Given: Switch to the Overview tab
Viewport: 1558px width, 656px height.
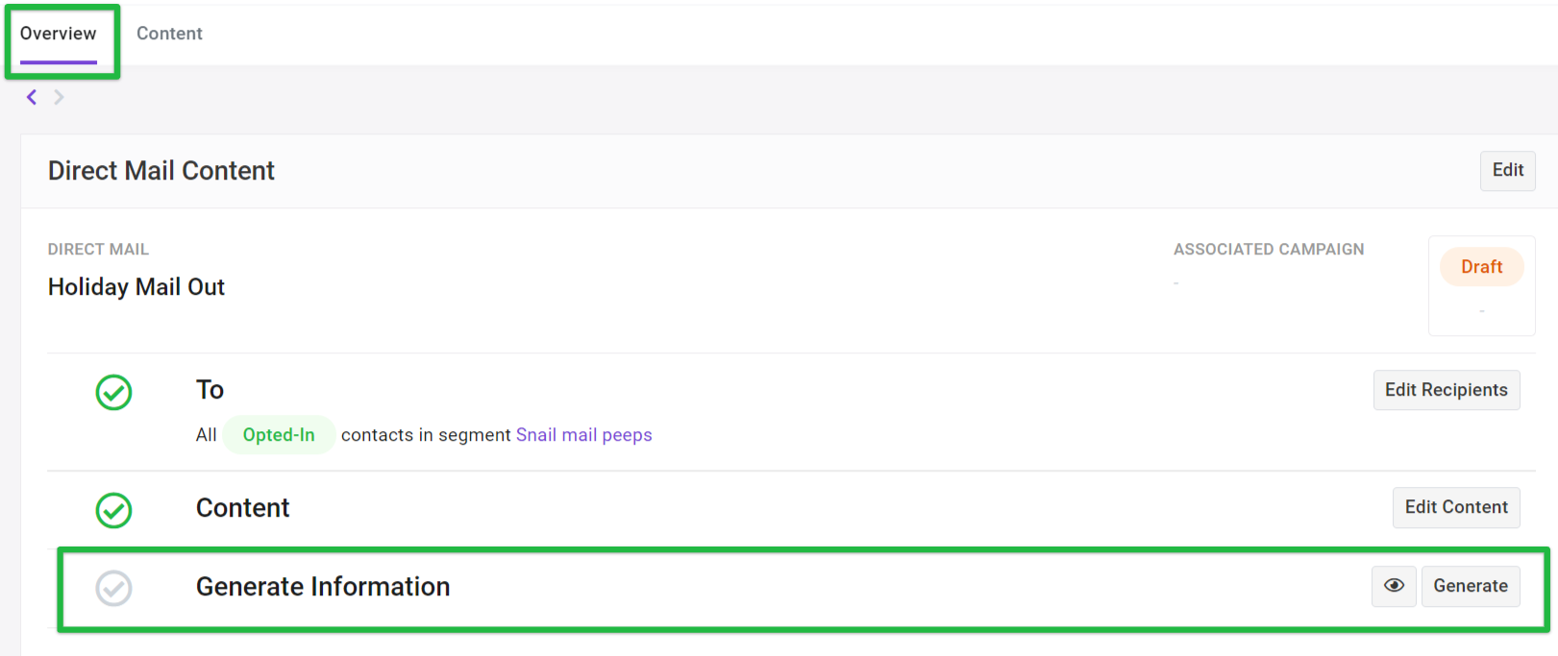Looking at the screenshot, I should point(59,34).
